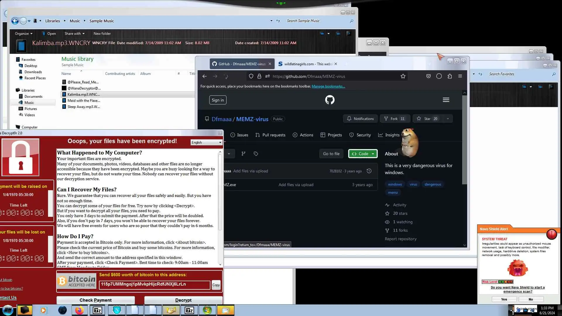The height and width of the screenshot is (316, 562).
Task: Open the Organize dropdown menu
Action: [23, 34]
